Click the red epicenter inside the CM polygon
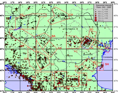This screenshot has width=118, height=93. click(53, 20)
